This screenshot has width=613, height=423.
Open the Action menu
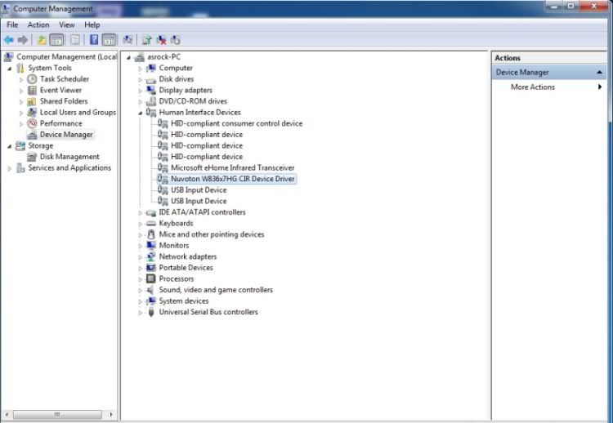(x=38, y=24)
